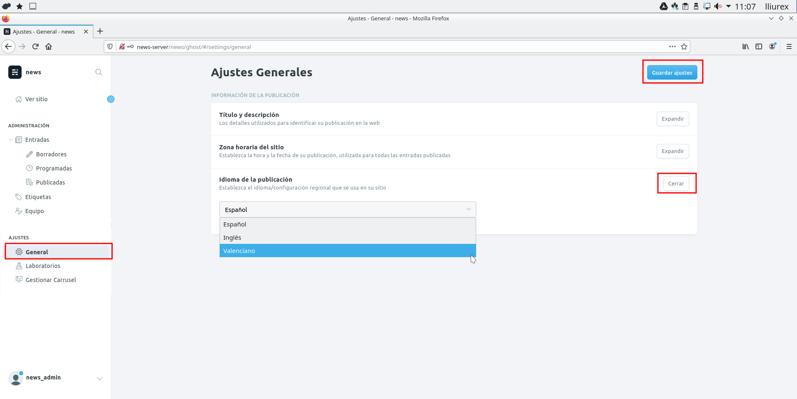Open page actions three-dot menu
Viewport: 797px width, 399px height.
pyautogui.click(x=672, y=46)
